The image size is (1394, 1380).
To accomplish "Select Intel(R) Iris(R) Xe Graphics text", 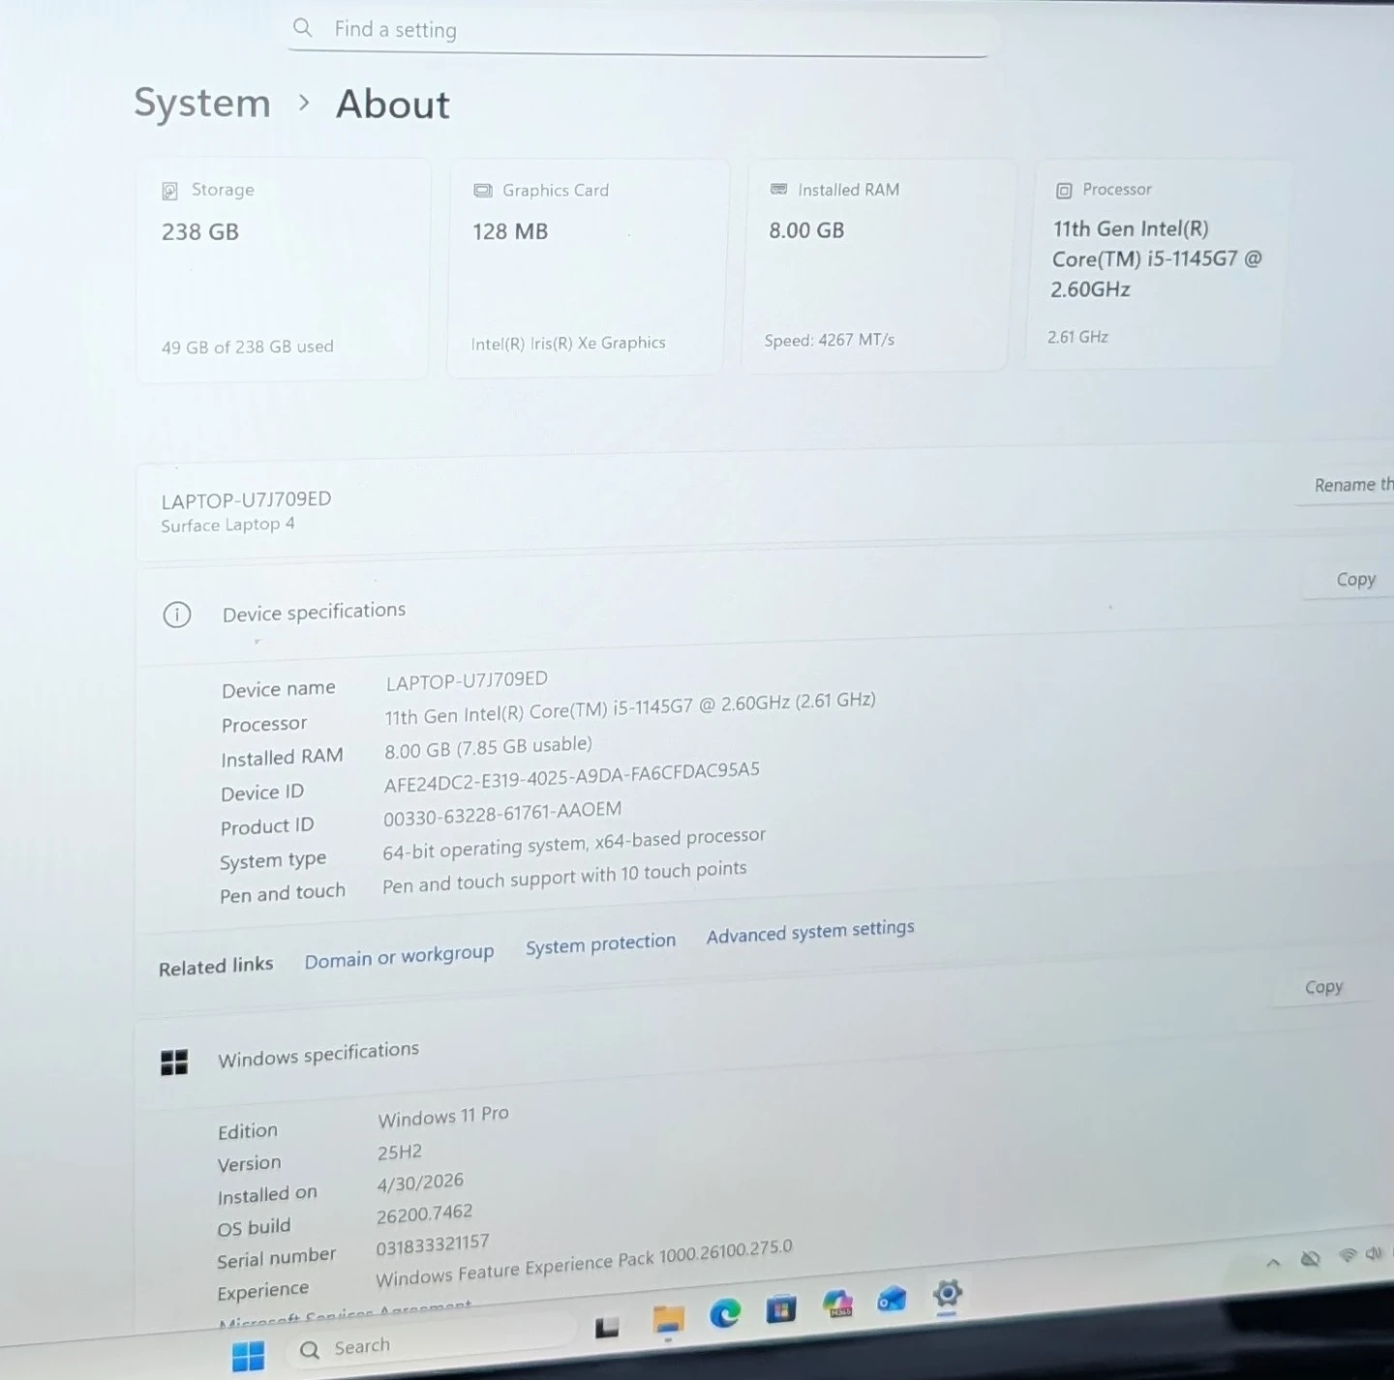I will pos(568,343).
